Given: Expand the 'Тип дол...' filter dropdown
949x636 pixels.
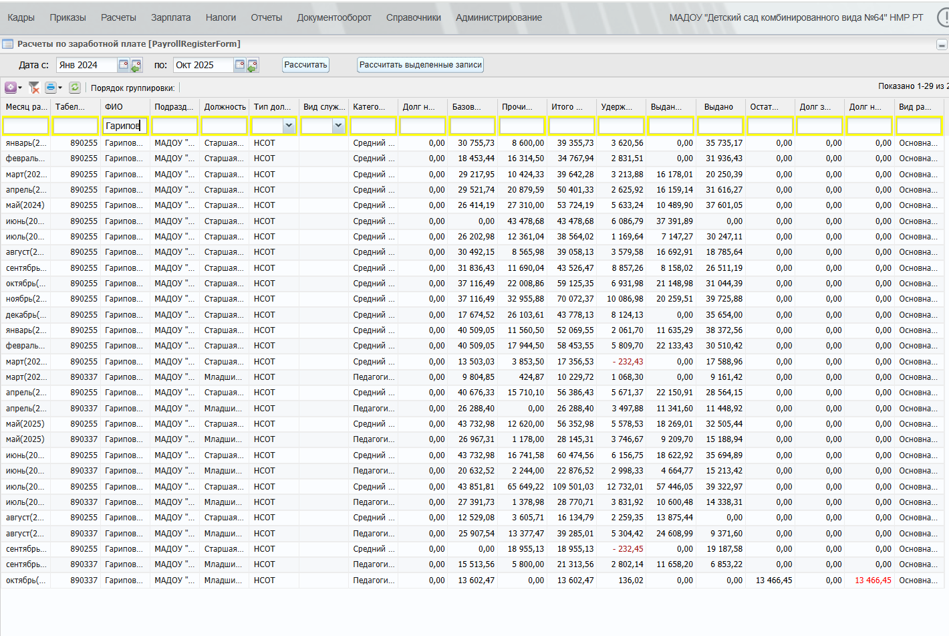Looking at the screenshot, I should 289,126.
